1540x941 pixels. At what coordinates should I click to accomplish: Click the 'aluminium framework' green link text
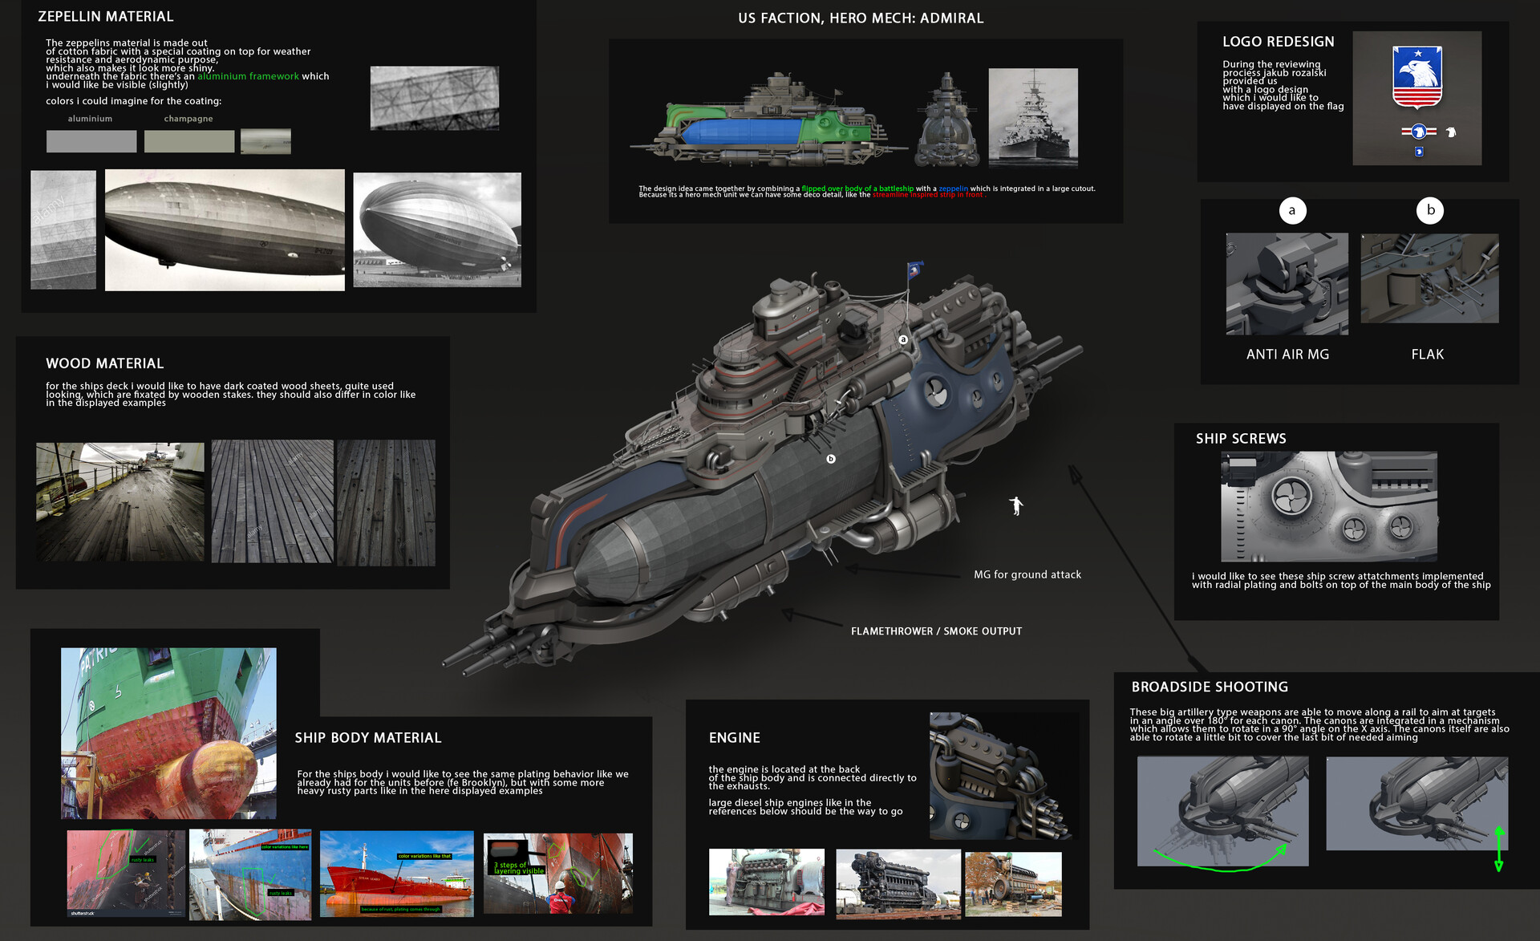click(x=247, y=76)
